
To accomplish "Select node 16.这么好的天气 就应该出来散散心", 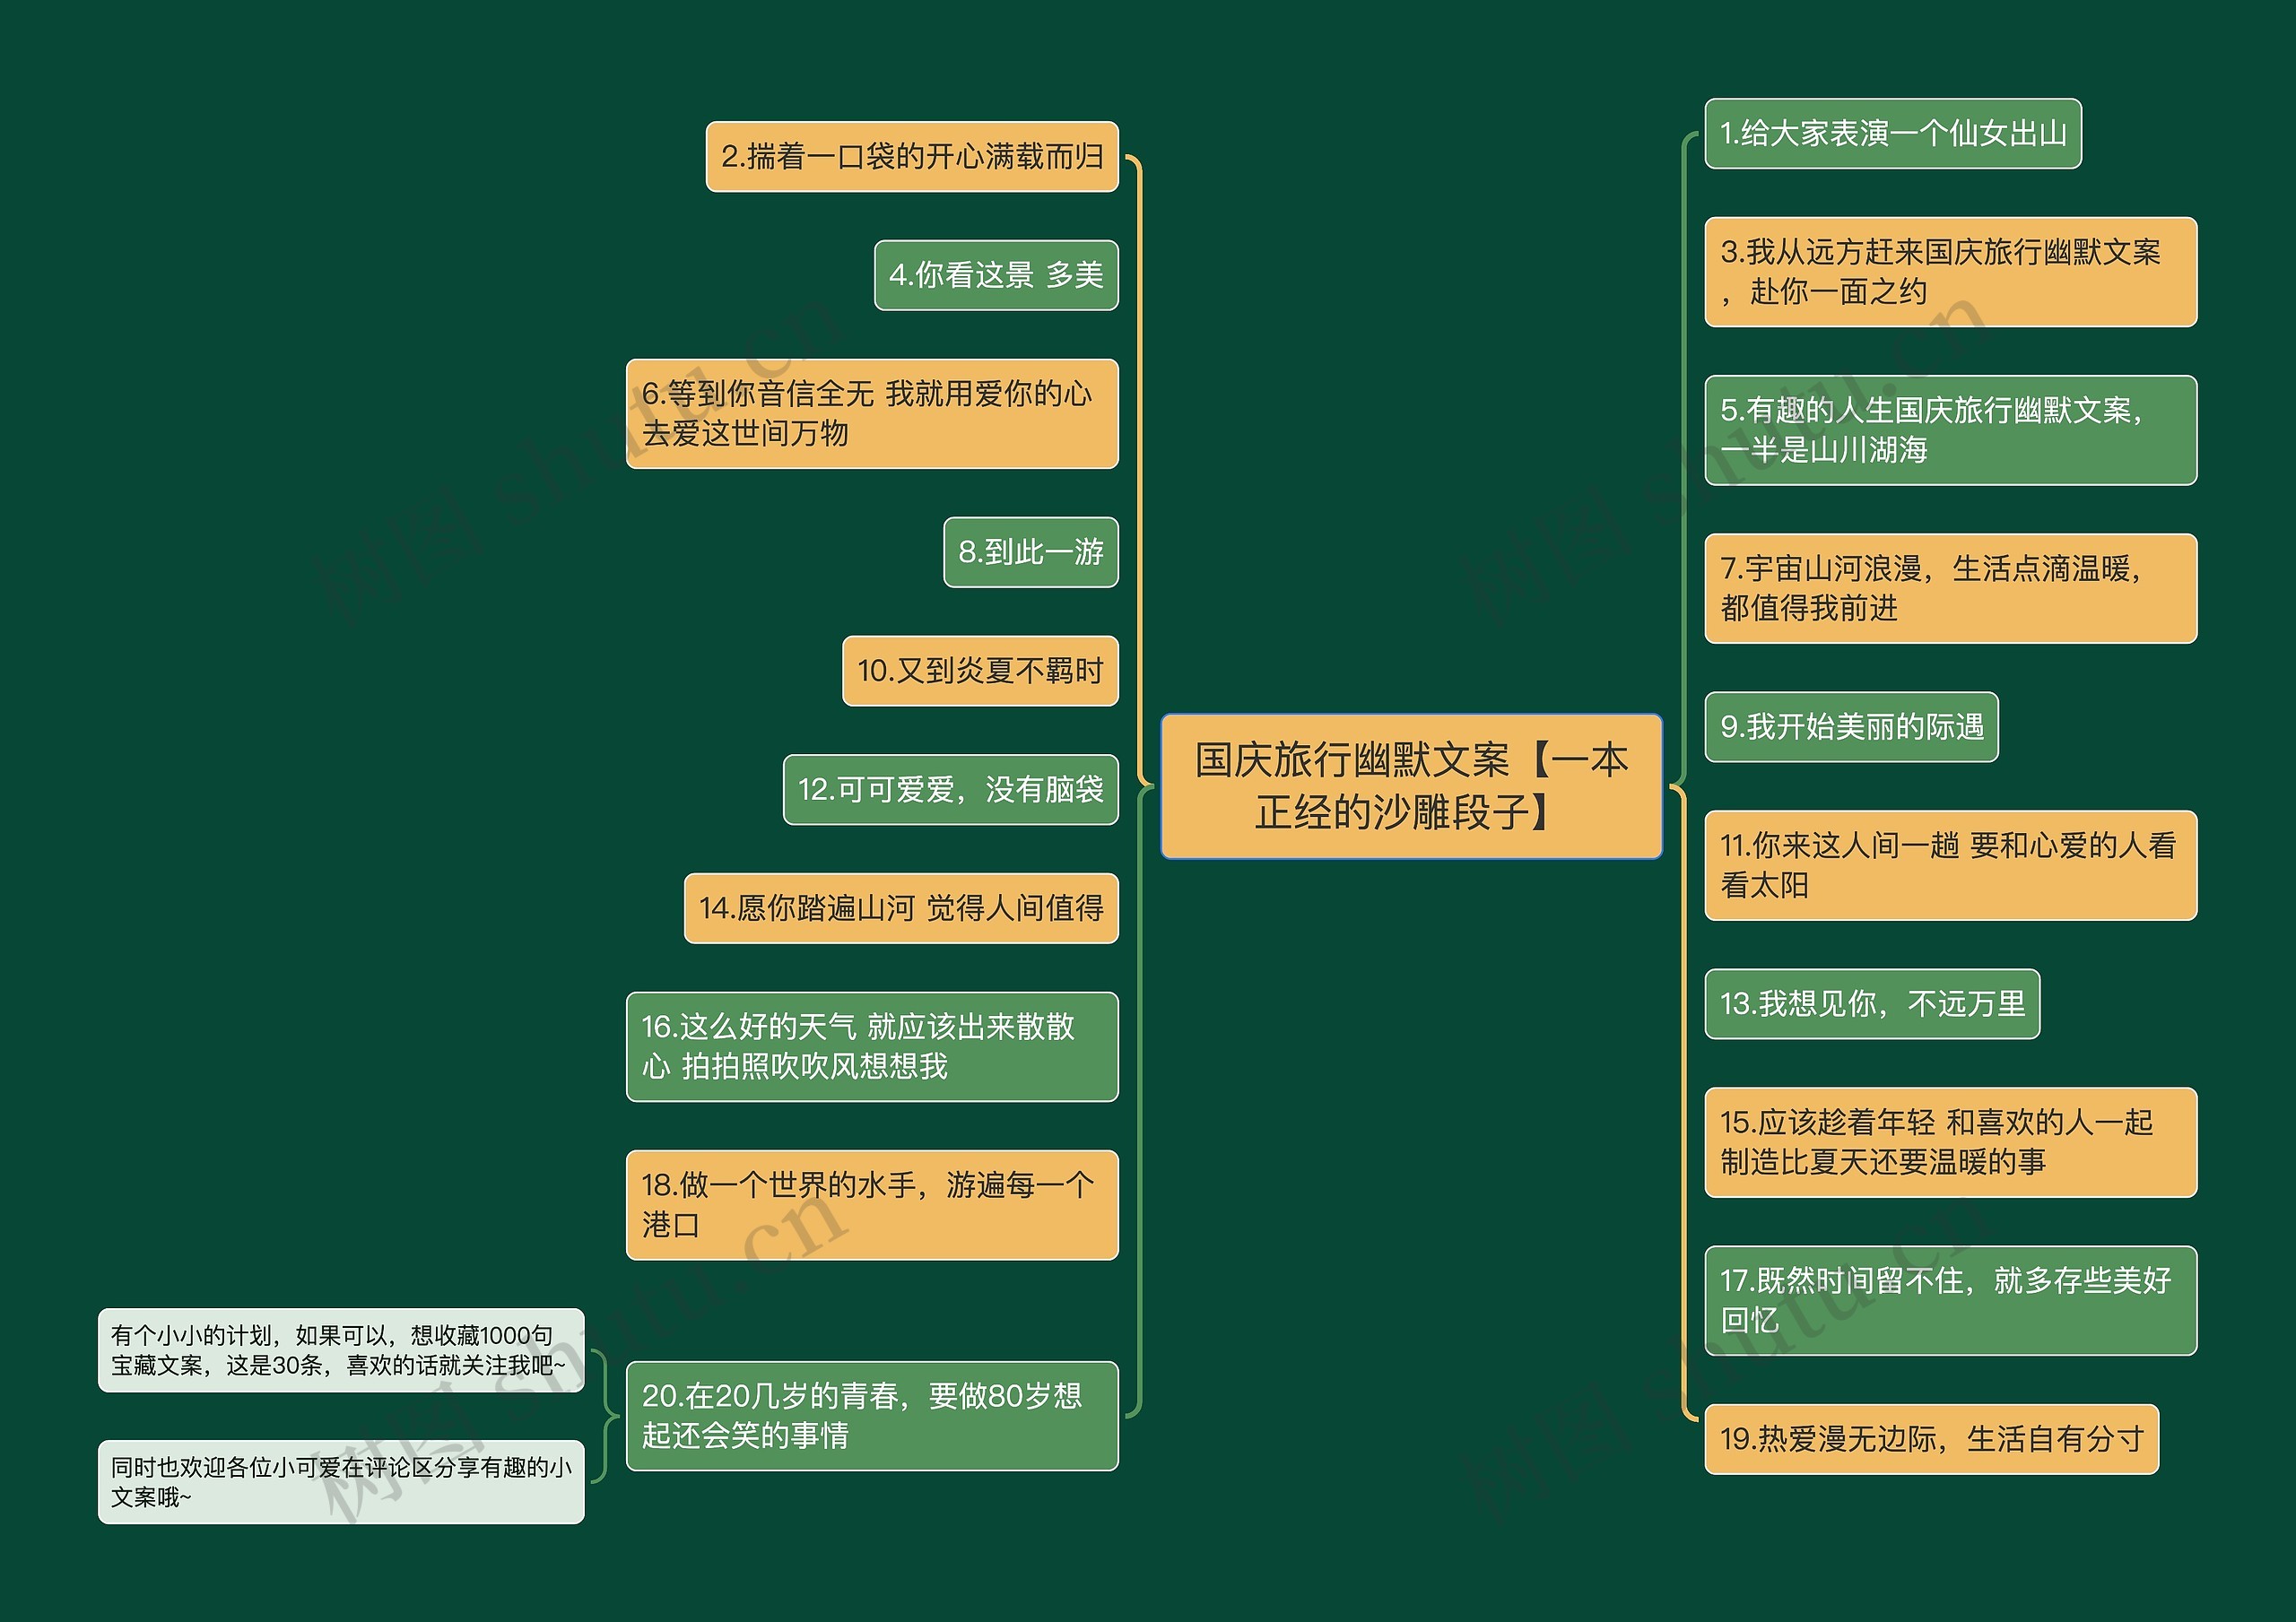I will (x=872, y=1050).
